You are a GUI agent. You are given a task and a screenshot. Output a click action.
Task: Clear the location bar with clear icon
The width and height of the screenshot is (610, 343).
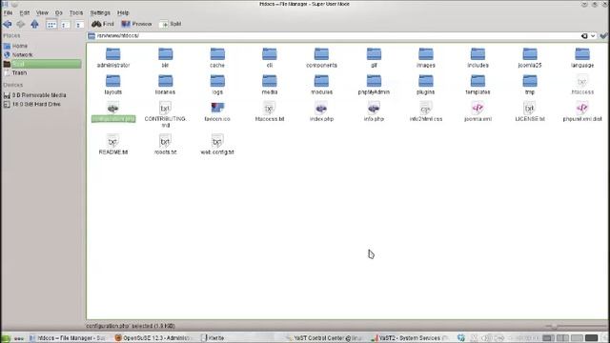tap(584, 36)
